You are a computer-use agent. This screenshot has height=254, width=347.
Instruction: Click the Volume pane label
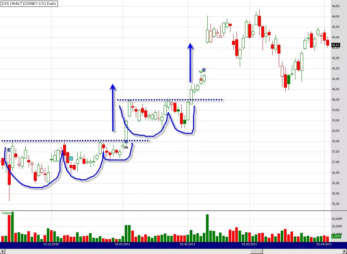6,213
